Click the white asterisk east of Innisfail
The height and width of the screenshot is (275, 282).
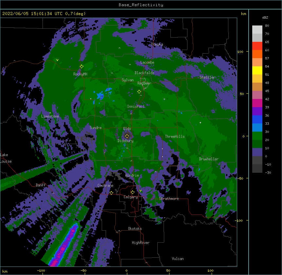pyautogui.click(x=164, y=99)
